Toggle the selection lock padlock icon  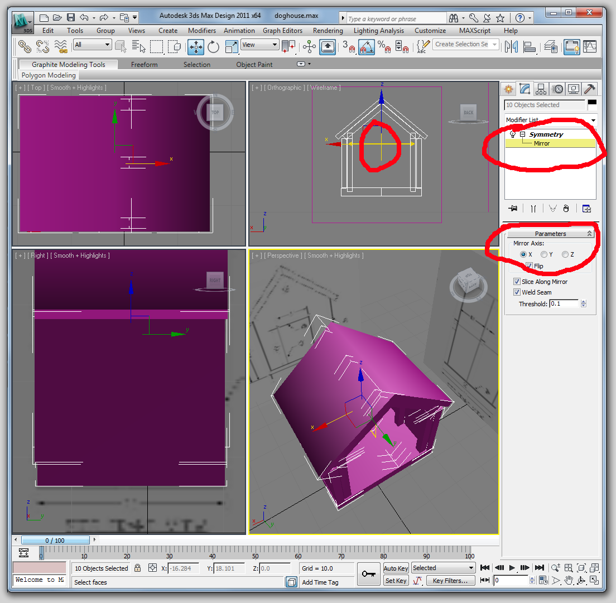tap(137, 568)
